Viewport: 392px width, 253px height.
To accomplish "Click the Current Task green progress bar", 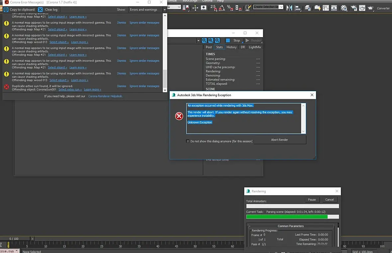I will pyautogui.click(x=287, y=217).
